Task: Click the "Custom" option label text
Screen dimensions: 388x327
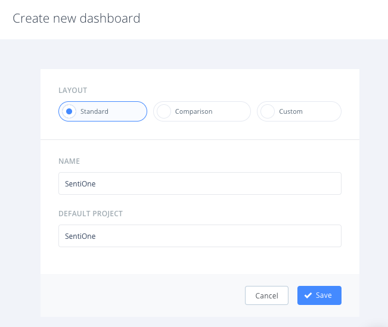Action: coord(291,111)
